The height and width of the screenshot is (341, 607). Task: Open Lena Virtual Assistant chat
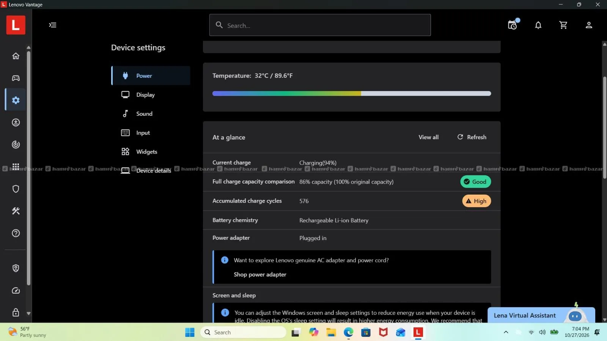coord(541,315)
